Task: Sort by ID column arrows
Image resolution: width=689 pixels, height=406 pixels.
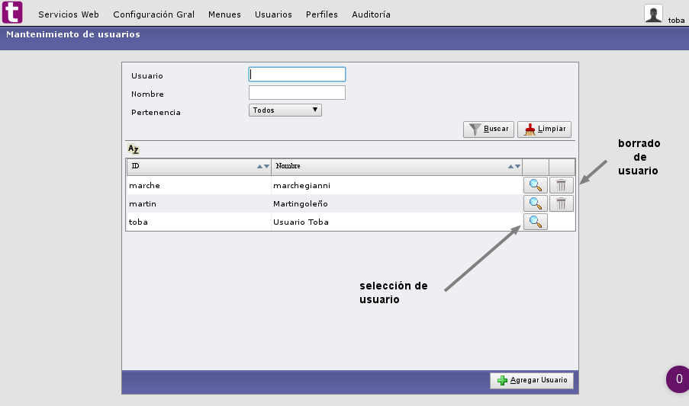Action: coord(263,166)
